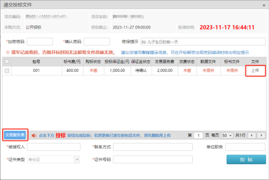Focus the 确认密码 input field

point(97,42)
